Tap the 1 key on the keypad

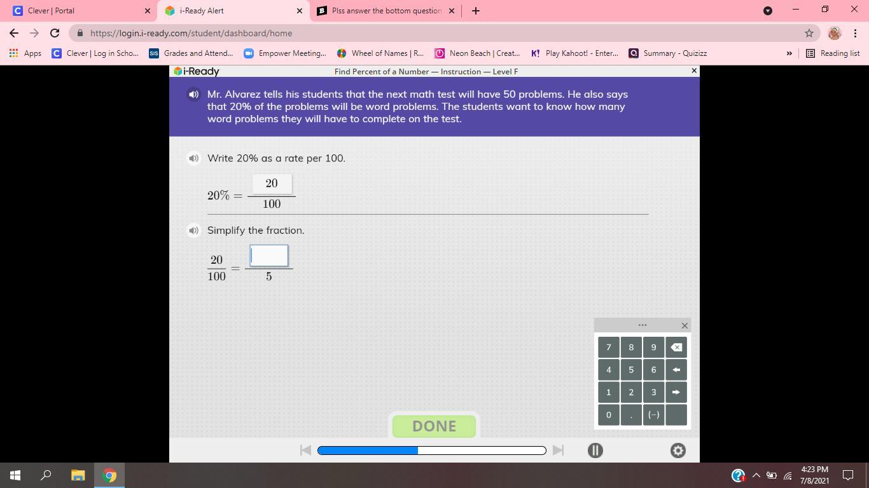tap(608, 392)
